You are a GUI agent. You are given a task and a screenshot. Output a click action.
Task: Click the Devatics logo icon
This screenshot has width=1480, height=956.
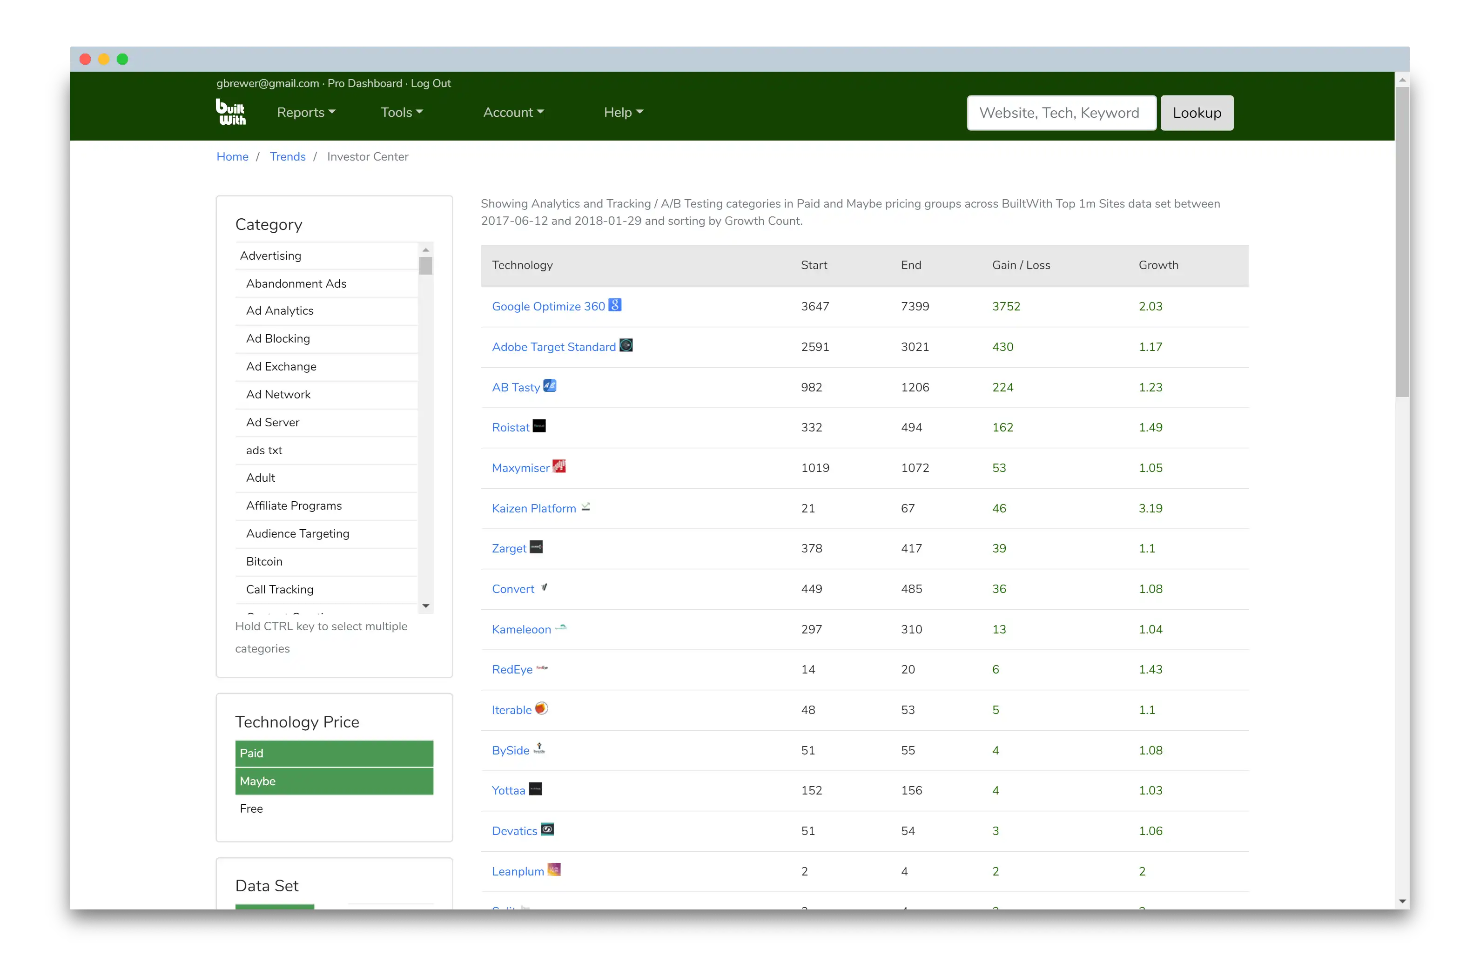point(547,829)
